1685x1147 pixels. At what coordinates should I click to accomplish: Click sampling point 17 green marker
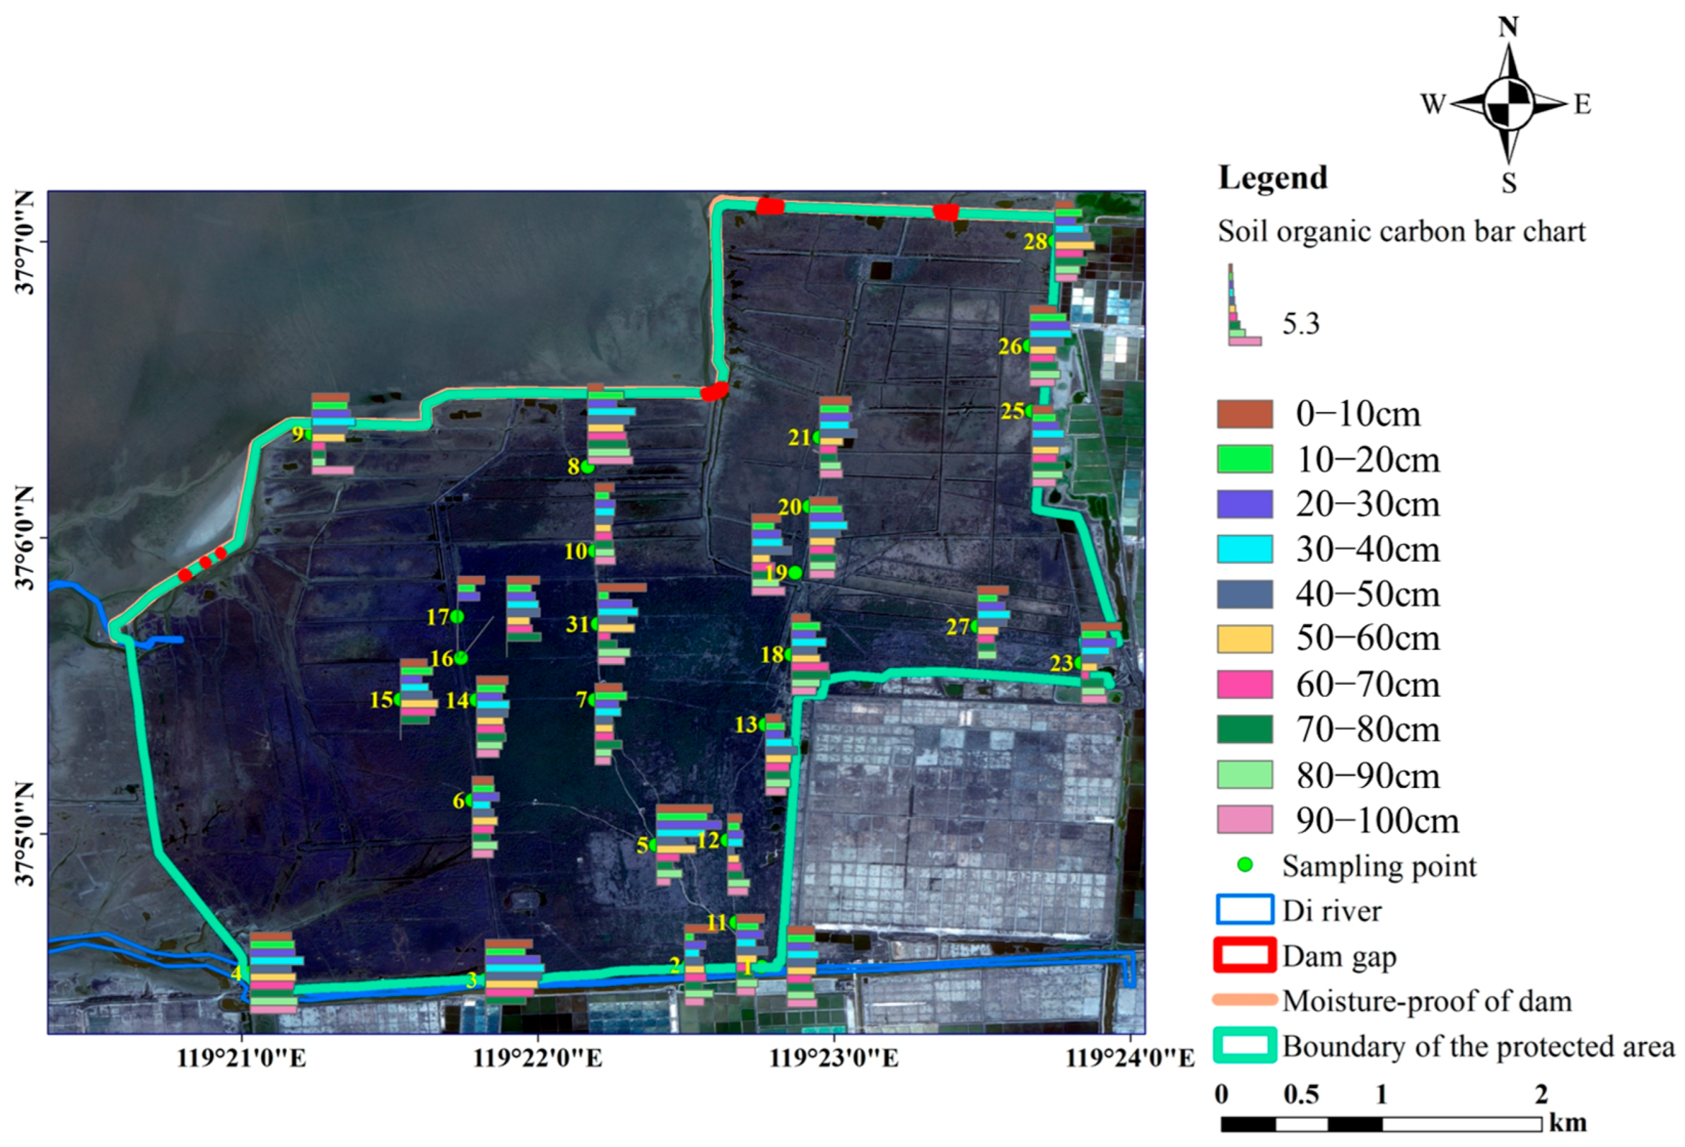click(457, 616)
